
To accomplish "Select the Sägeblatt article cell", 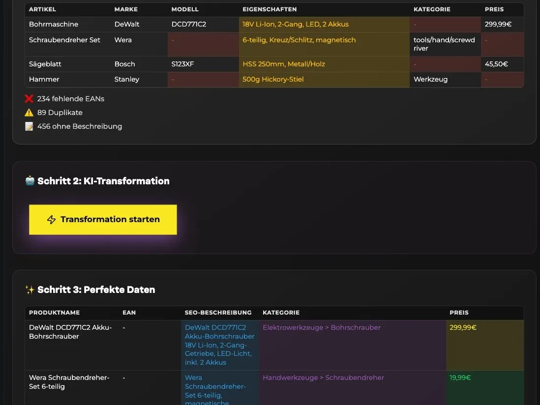I will pyautogui.click(x=45, y=64).
